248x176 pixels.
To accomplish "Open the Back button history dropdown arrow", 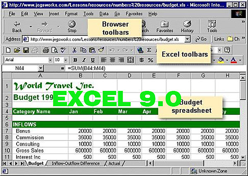I will coord(31,26).
